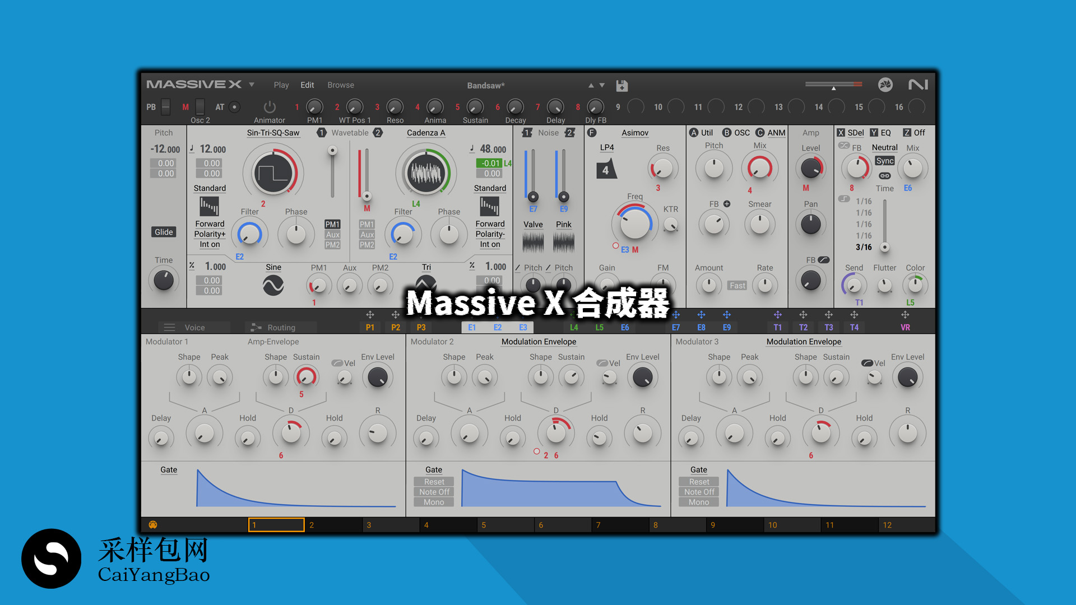Screen dimensions: 1076x605
Task: Enable Sync in the delay section
Action: pos(884,161)
